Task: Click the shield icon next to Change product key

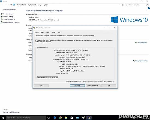Action: [134, 61]
